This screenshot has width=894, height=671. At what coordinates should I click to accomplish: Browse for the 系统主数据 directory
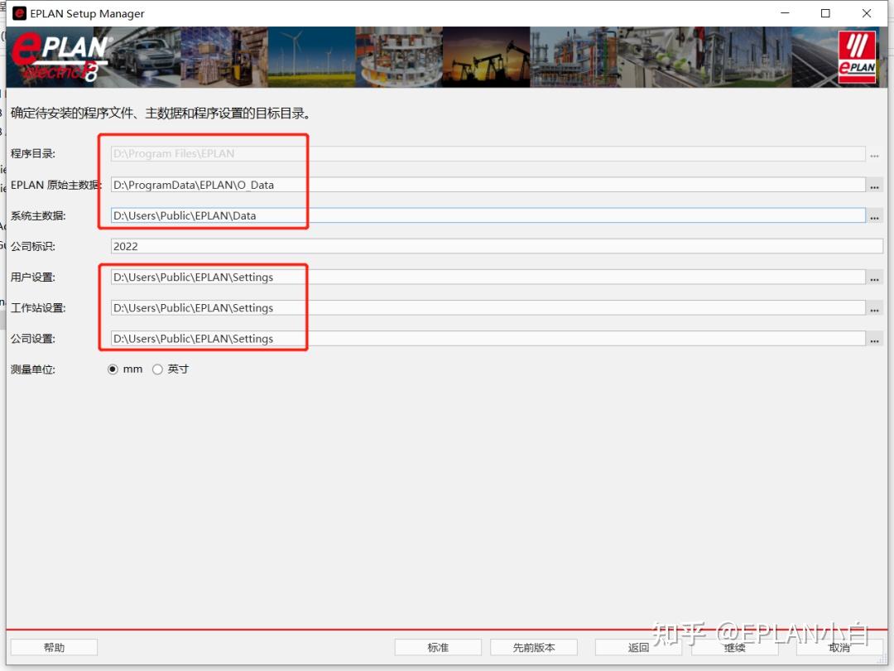click(x=875, y=215)
